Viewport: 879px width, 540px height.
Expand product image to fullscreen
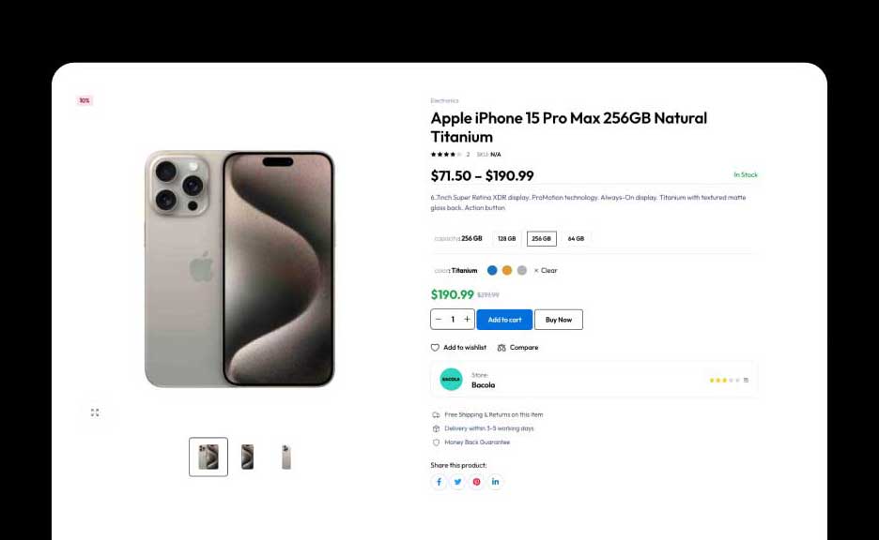(x=95, y=412)
